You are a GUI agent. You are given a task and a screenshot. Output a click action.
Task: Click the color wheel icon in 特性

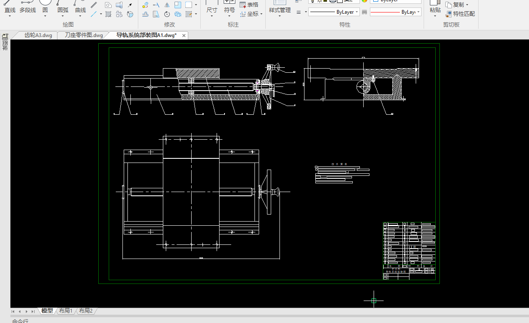coord(364,1)
